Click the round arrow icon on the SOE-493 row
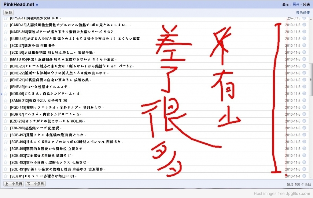Image resolution: width=313 pixels, height=198 pixels. tap(304, 155)
